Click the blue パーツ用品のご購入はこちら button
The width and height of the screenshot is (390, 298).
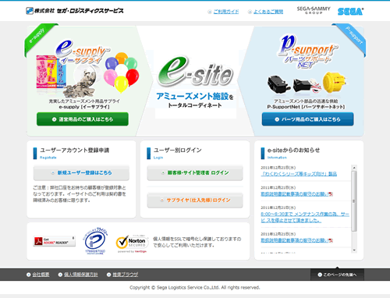(x=307, y=119)
